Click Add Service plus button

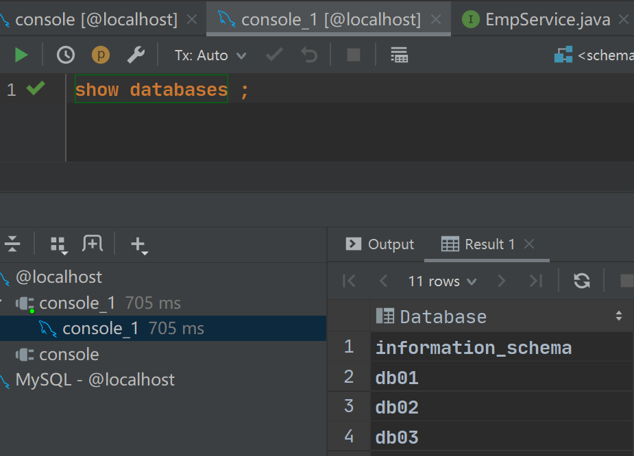140,245
